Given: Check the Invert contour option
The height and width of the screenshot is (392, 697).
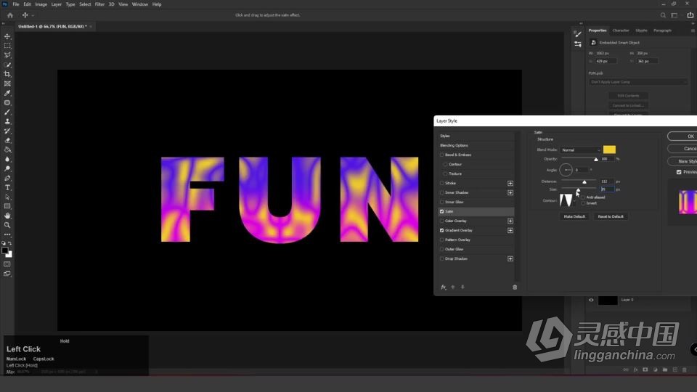Looking at the screenshot, I should click(583, 203).
